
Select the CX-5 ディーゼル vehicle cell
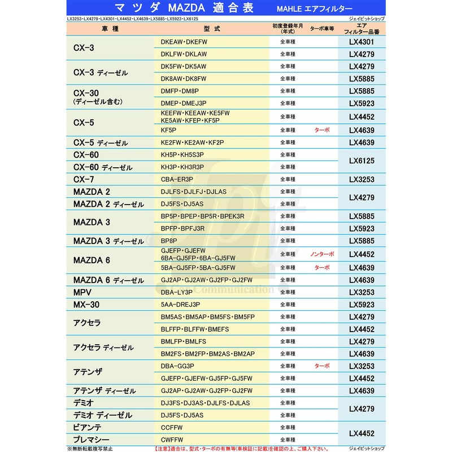[110, 142]
